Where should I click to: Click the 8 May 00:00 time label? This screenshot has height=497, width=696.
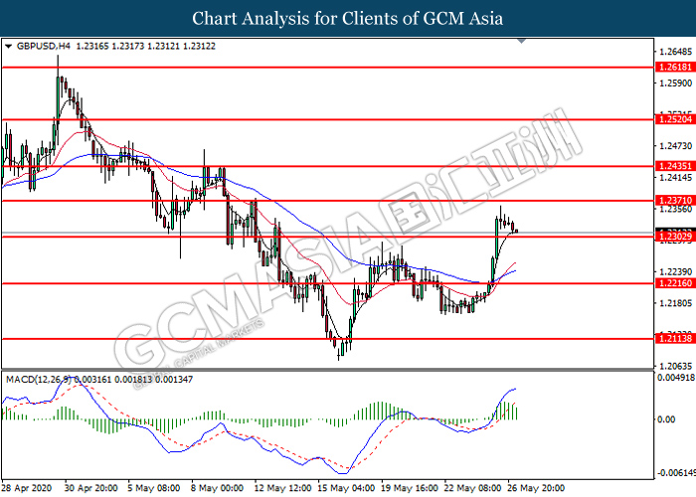(x=217, y=488)
